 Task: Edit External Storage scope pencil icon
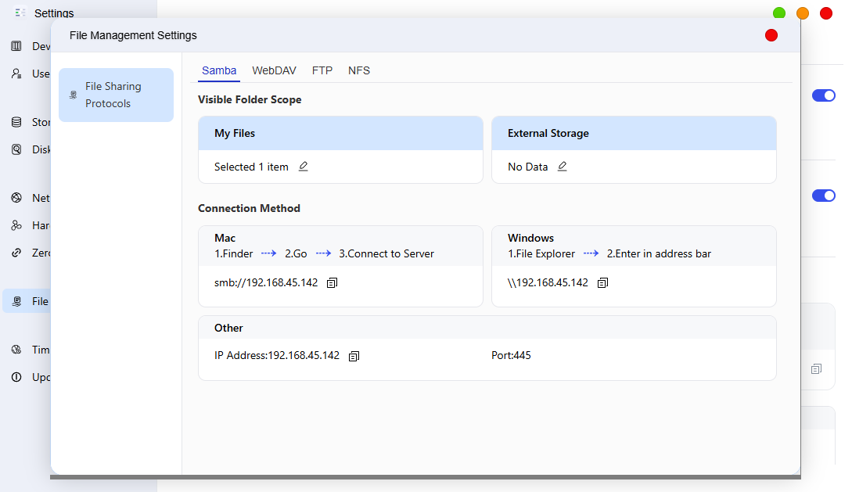coord(563,167)
